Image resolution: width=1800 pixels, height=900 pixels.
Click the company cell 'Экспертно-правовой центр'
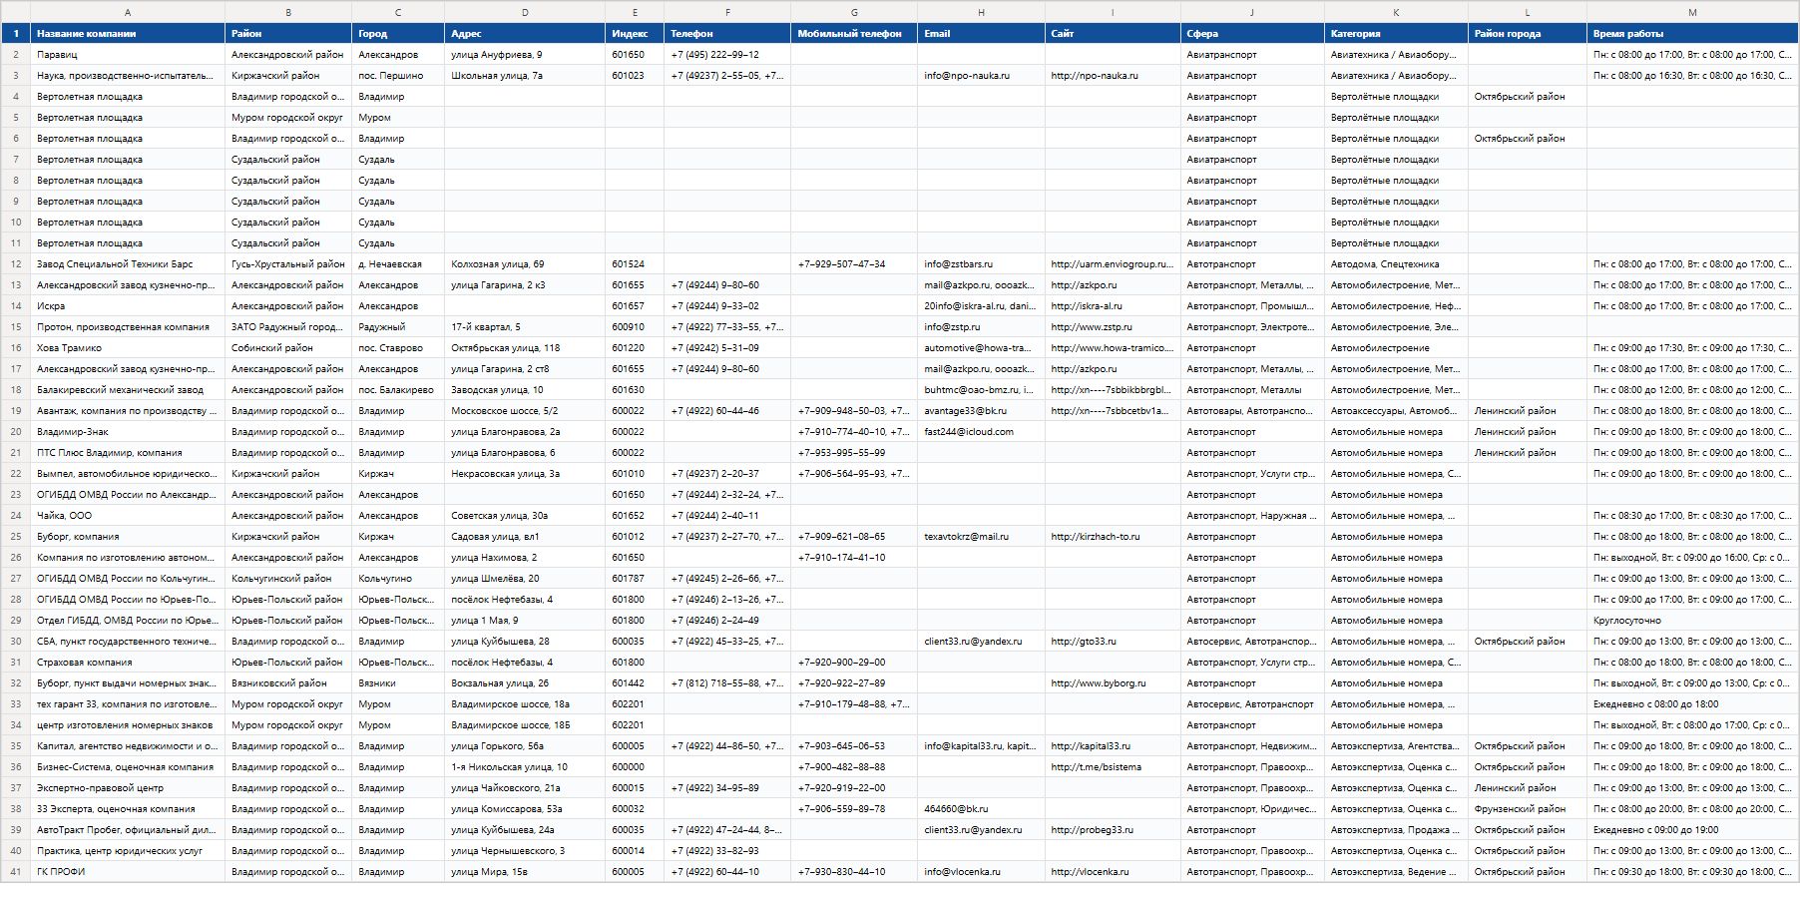coord(128,788)
